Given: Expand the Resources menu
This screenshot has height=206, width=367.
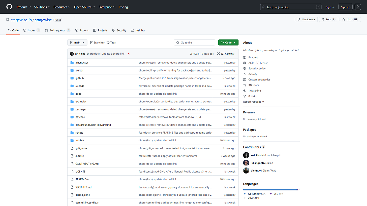Looking at the screenshot, I should 62,7.
